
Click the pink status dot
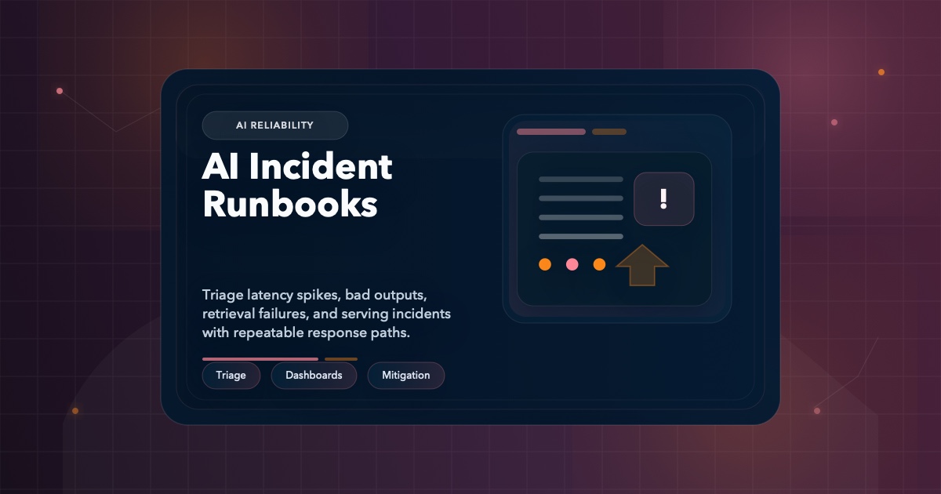pyautogui.click(x=572, y=265)
